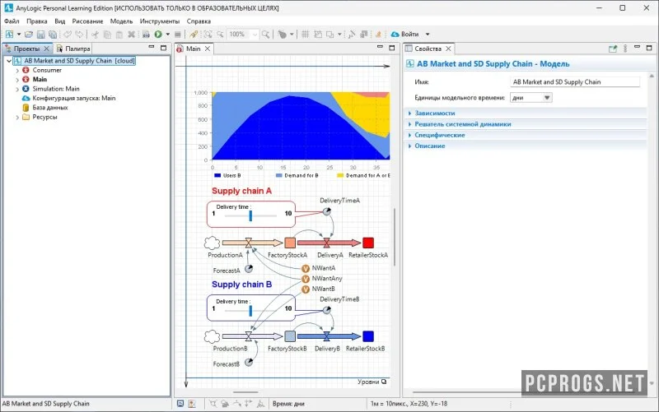Open dropdown arrow next to Войти

(x=428, y=34)
